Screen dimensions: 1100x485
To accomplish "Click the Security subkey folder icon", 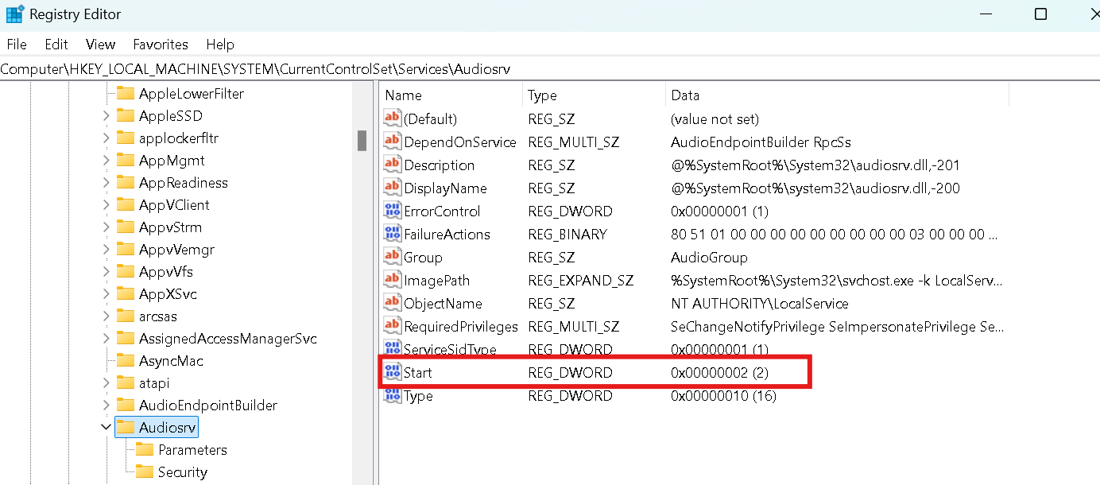I will tap(145, 471).
